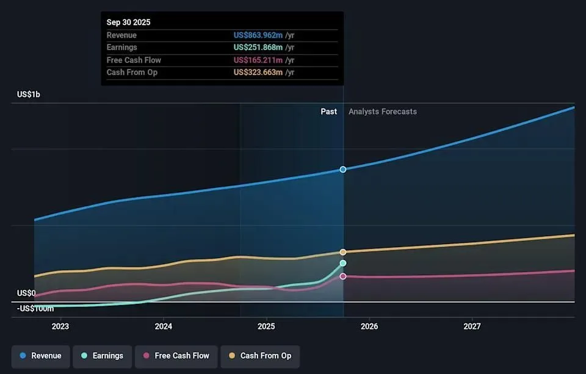The height and width of the screenshot is (374, 586).
Task: Click the Sep 30 2025 tooltip header
Action: coord(128,22)
